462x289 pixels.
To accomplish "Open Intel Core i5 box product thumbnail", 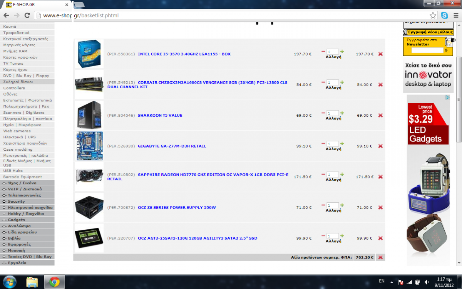I will point(89,54).
